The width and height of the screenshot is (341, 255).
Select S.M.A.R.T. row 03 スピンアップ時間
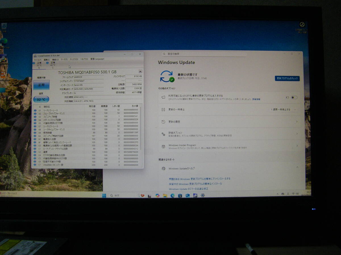[87, 116]
